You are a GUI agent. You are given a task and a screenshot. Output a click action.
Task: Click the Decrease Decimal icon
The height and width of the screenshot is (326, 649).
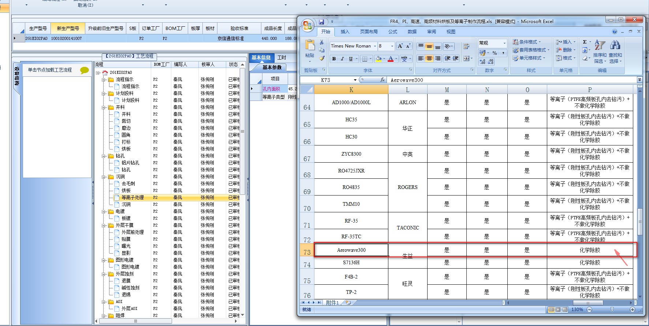491,62
